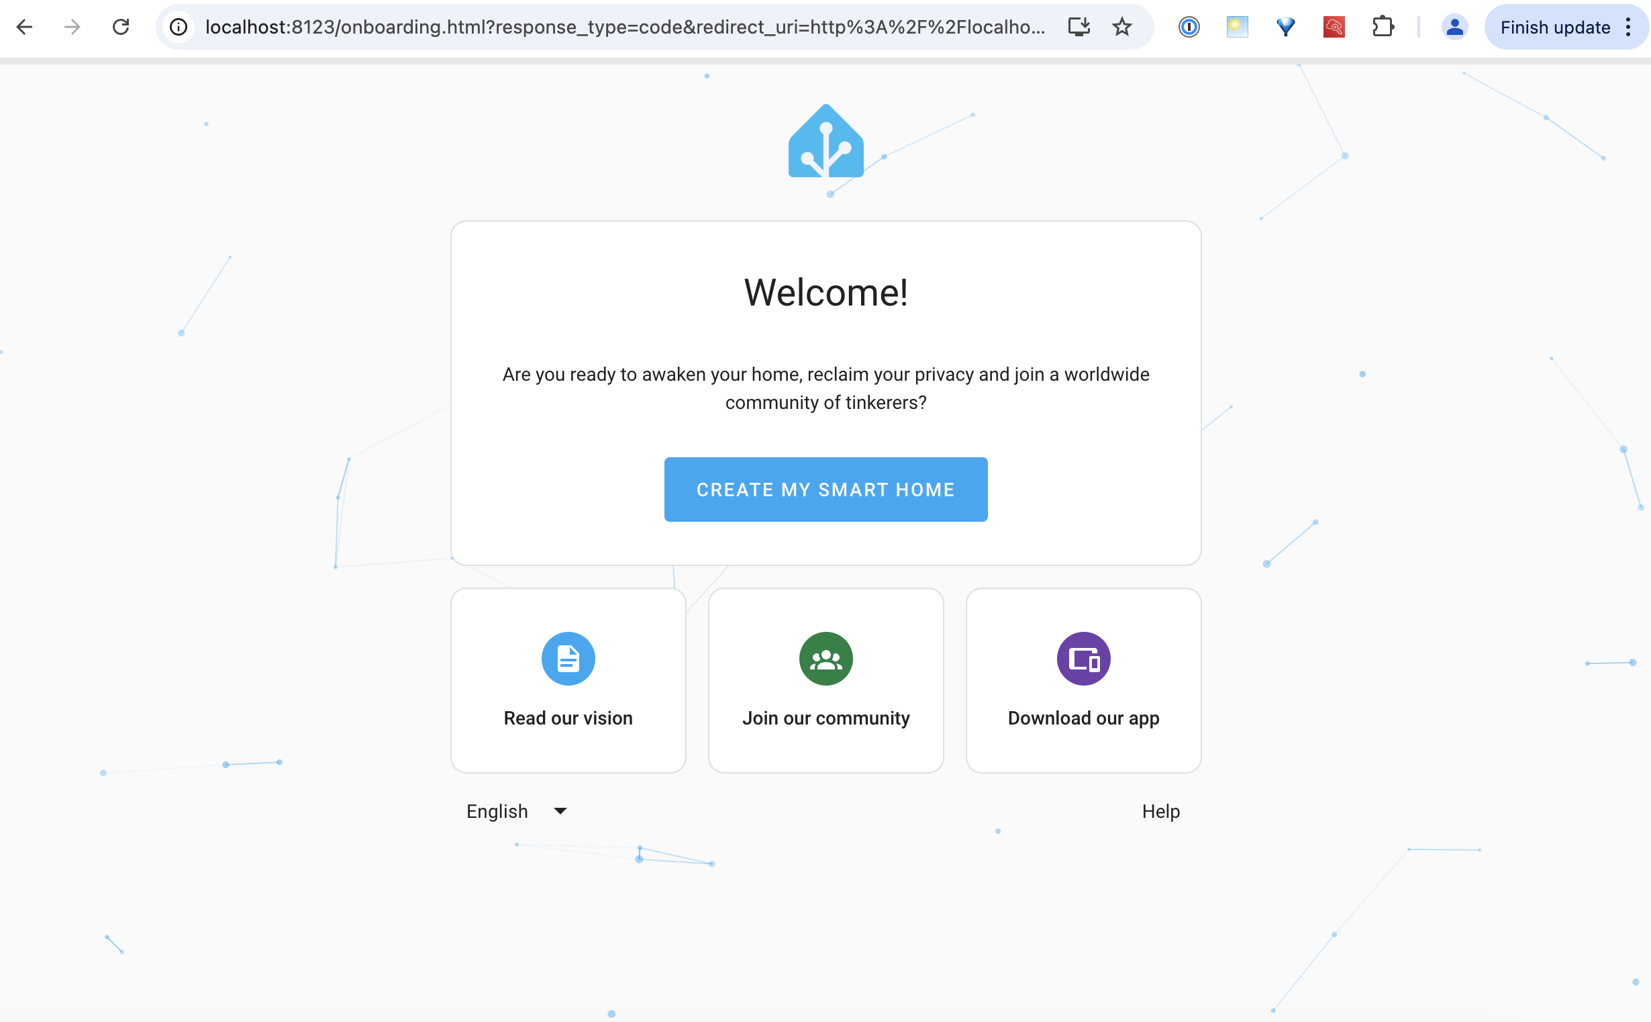The image size is (1651, 1022).
Task: Click the English language selector
Action: pos(515,810)
